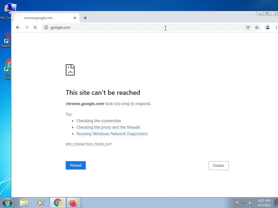The height and width of the screenshot is (208, 278).
Task: Click the Reload button
Action: point(76,165)
